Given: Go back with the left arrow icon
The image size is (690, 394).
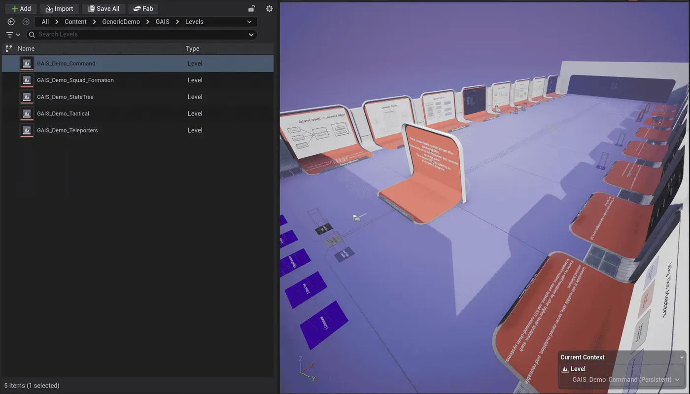Looking at the screenshot, I should [11, 22].
